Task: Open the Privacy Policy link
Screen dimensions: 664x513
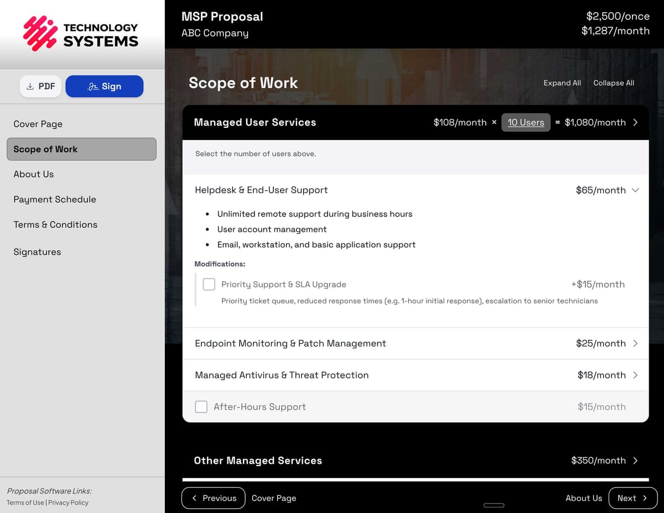Action: click(68, 502)
